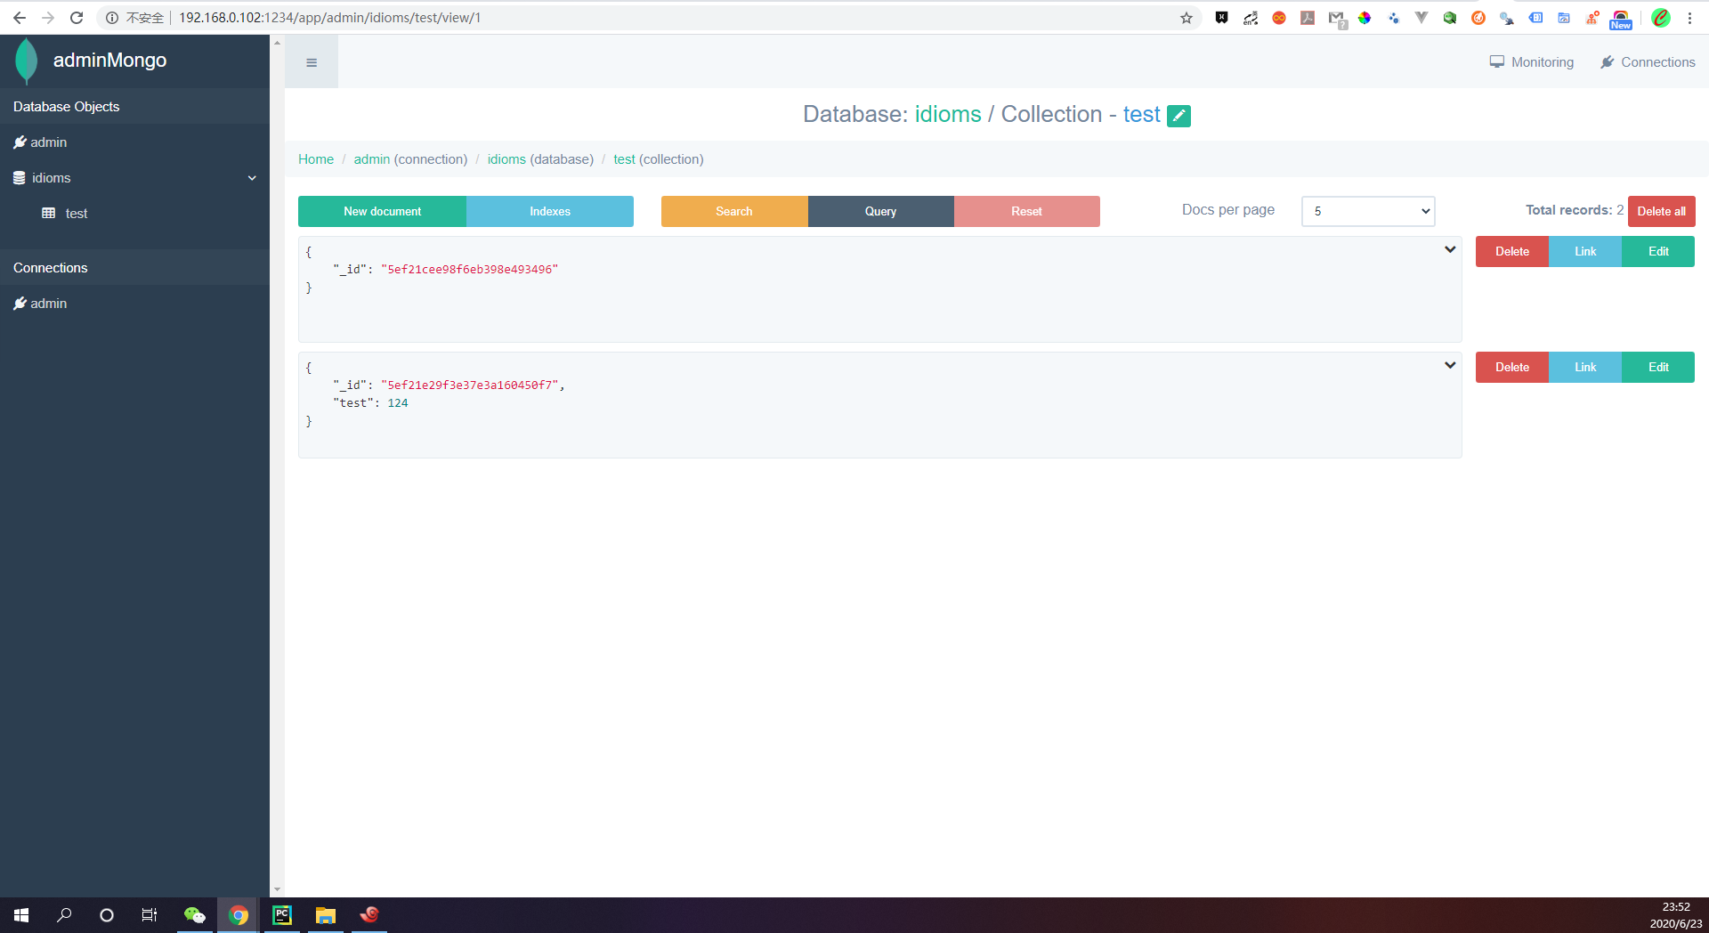Click admin connection breadcrumb
Image resolution: width=1709 pixels, height=933 pixels.
tap(372, 159)
